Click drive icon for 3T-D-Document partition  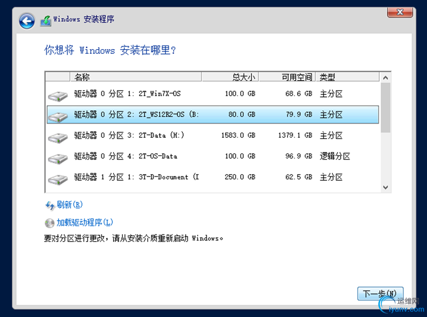(x=58, y=180)
